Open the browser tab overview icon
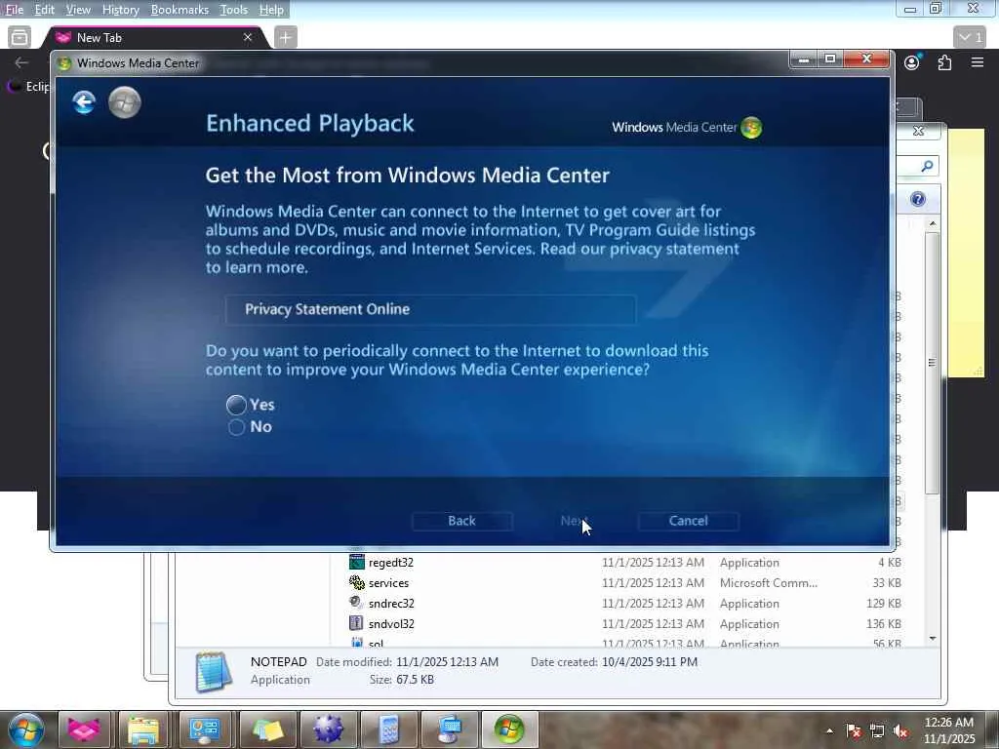 [x=20, y=38]
